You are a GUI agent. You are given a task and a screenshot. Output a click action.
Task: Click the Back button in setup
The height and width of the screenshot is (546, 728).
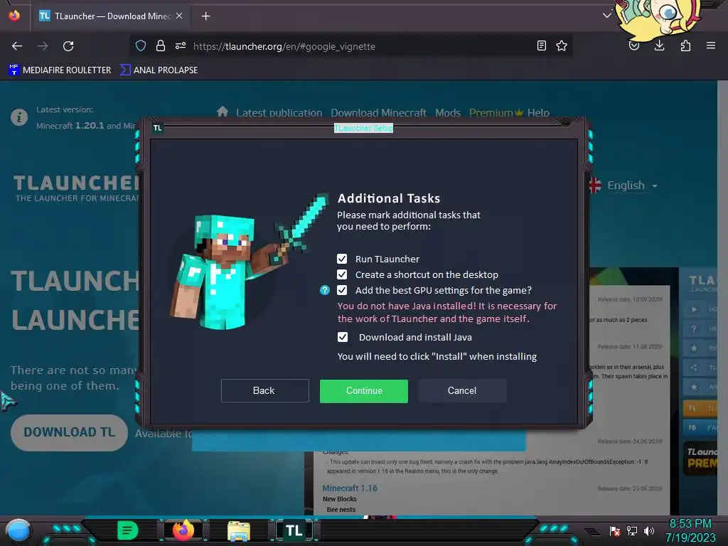click(x=264, y=390)
